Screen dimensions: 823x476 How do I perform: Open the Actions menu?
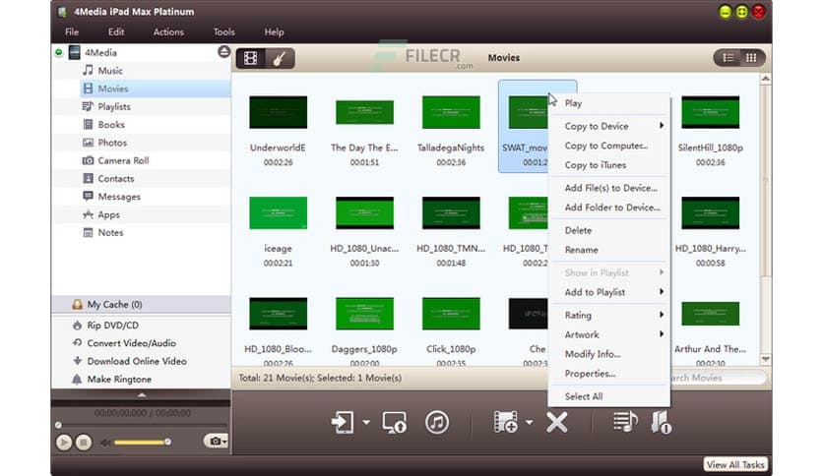point(168,32)
